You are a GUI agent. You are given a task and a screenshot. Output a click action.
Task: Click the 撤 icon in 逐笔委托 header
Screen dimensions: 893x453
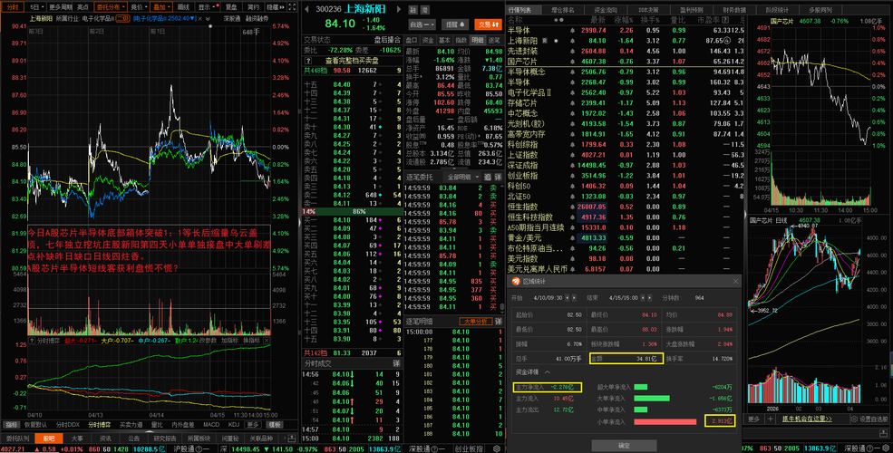[488, 177]
